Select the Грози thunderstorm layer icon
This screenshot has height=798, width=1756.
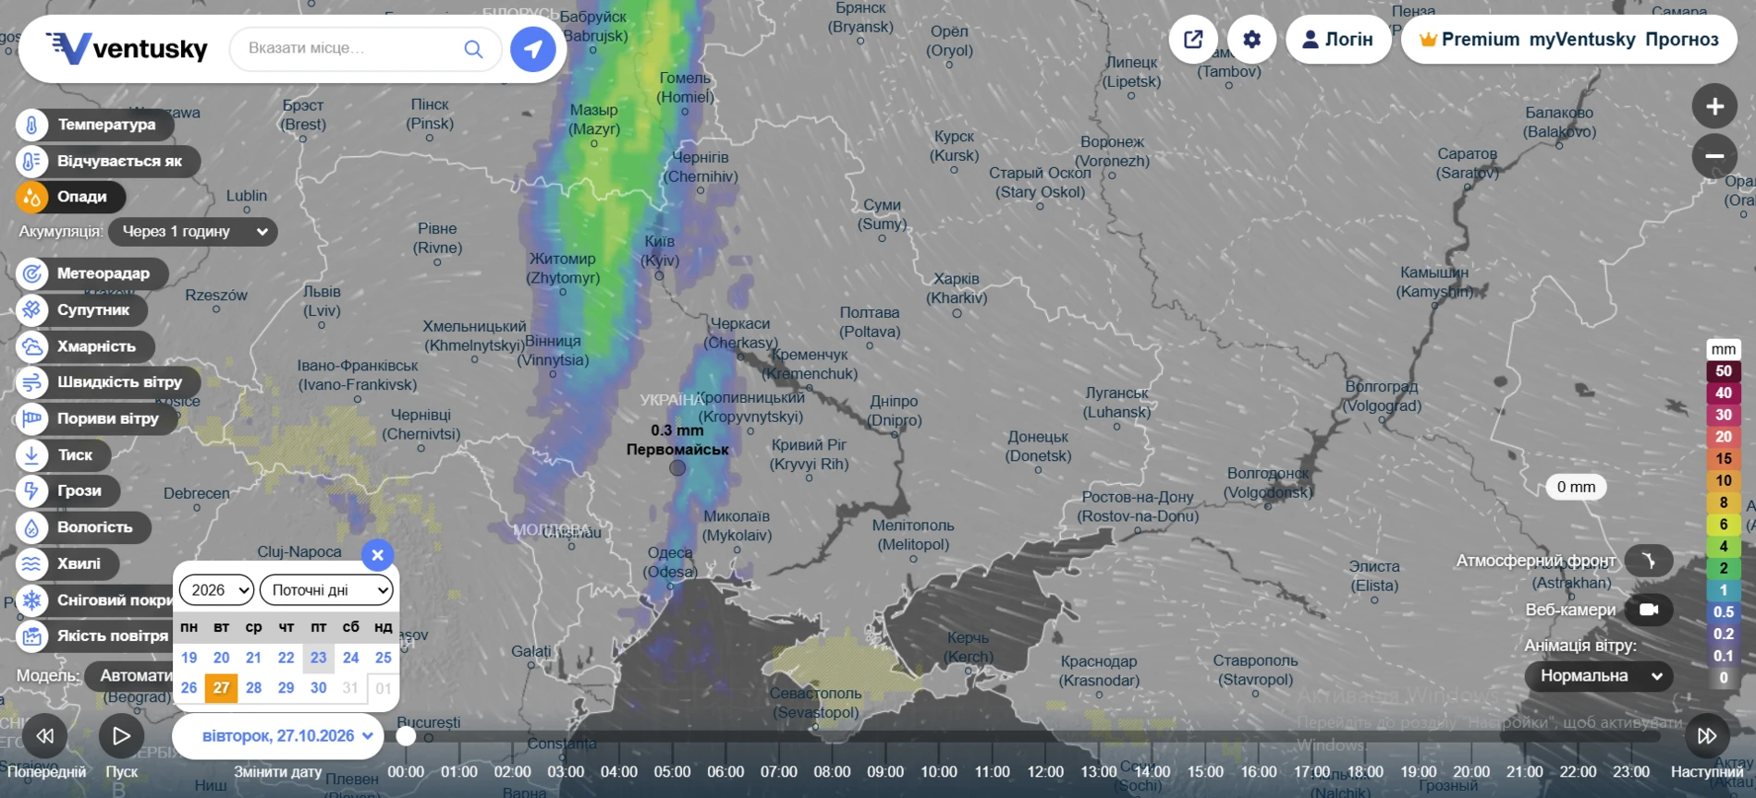click(x=31, y=490)
